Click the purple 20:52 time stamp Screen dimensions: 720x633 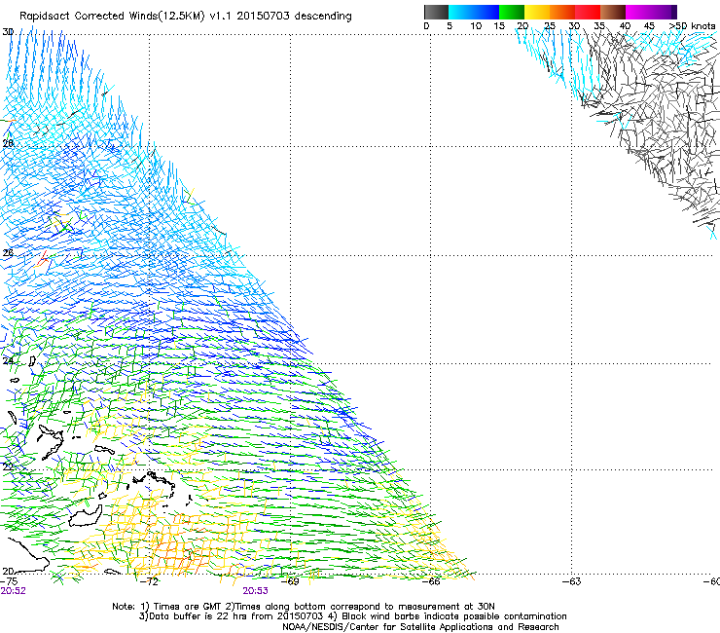click(x=13, y=591)
